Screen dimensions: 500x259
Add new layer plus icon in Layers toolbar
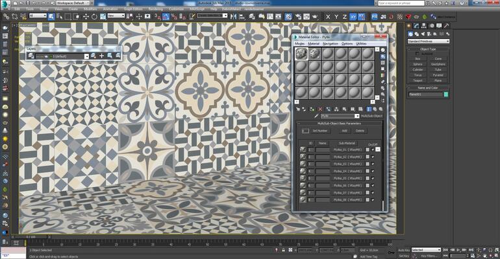pos(101,56)
